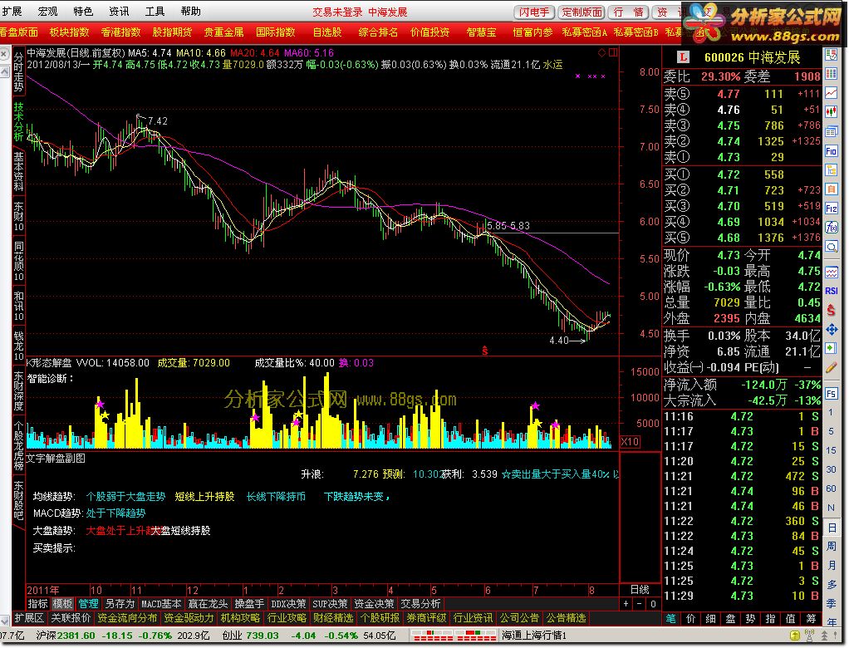Screen dimensions: 849x648
Task: Click the 0 reset button below chart
Action: click(653, 604)
